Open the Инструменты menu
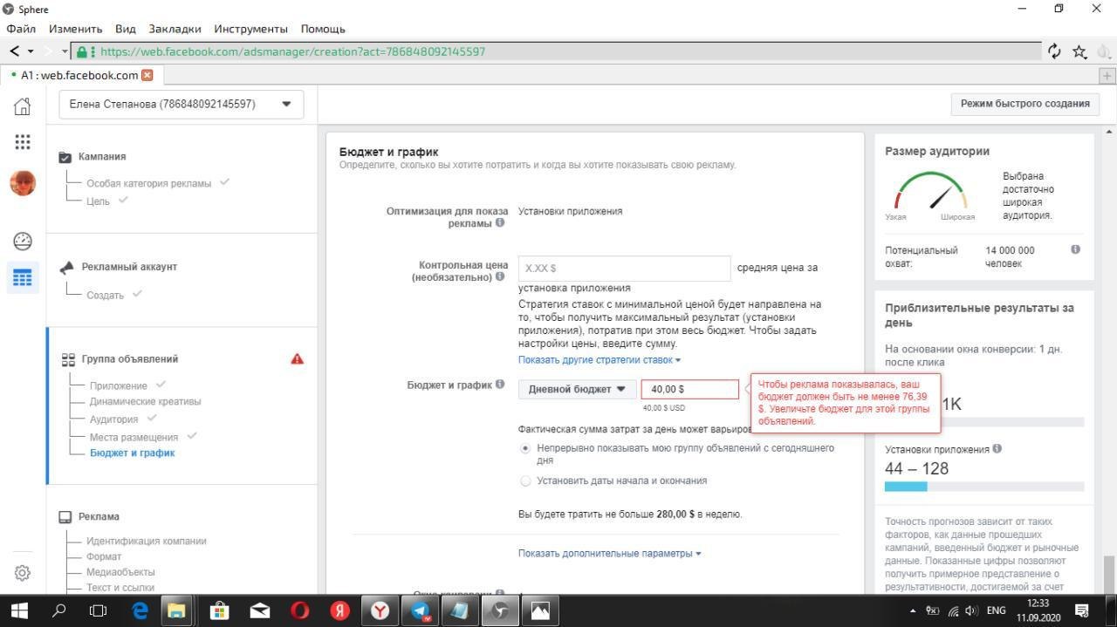The height and width of the screenshot is (627, 1117). coord(250,29)
